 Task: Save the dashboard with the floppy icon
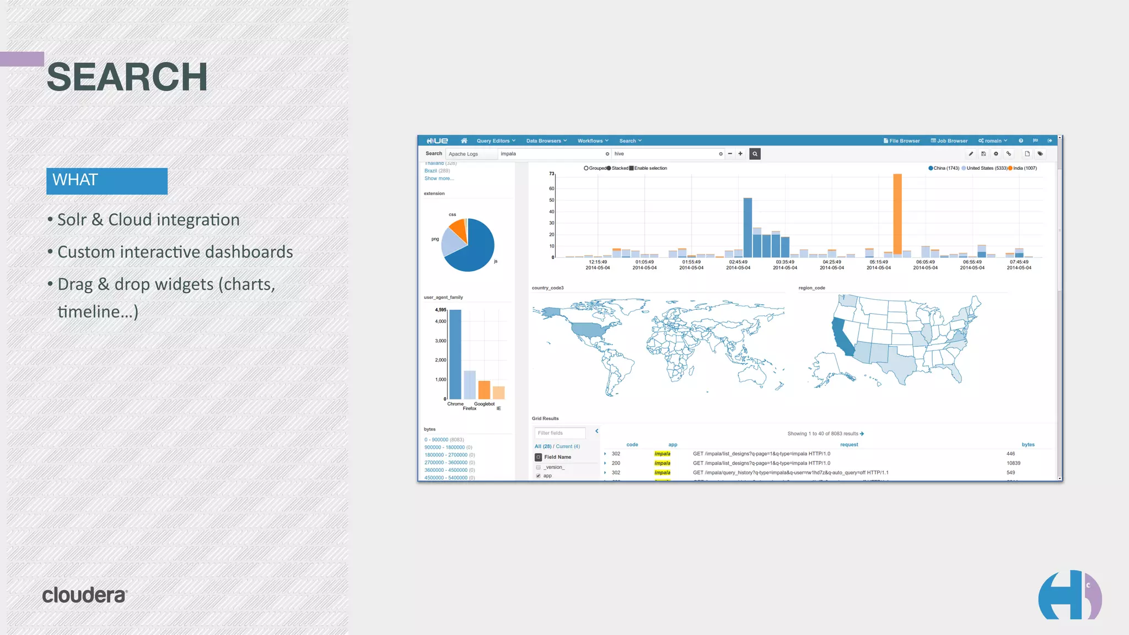tap(983, 154)
